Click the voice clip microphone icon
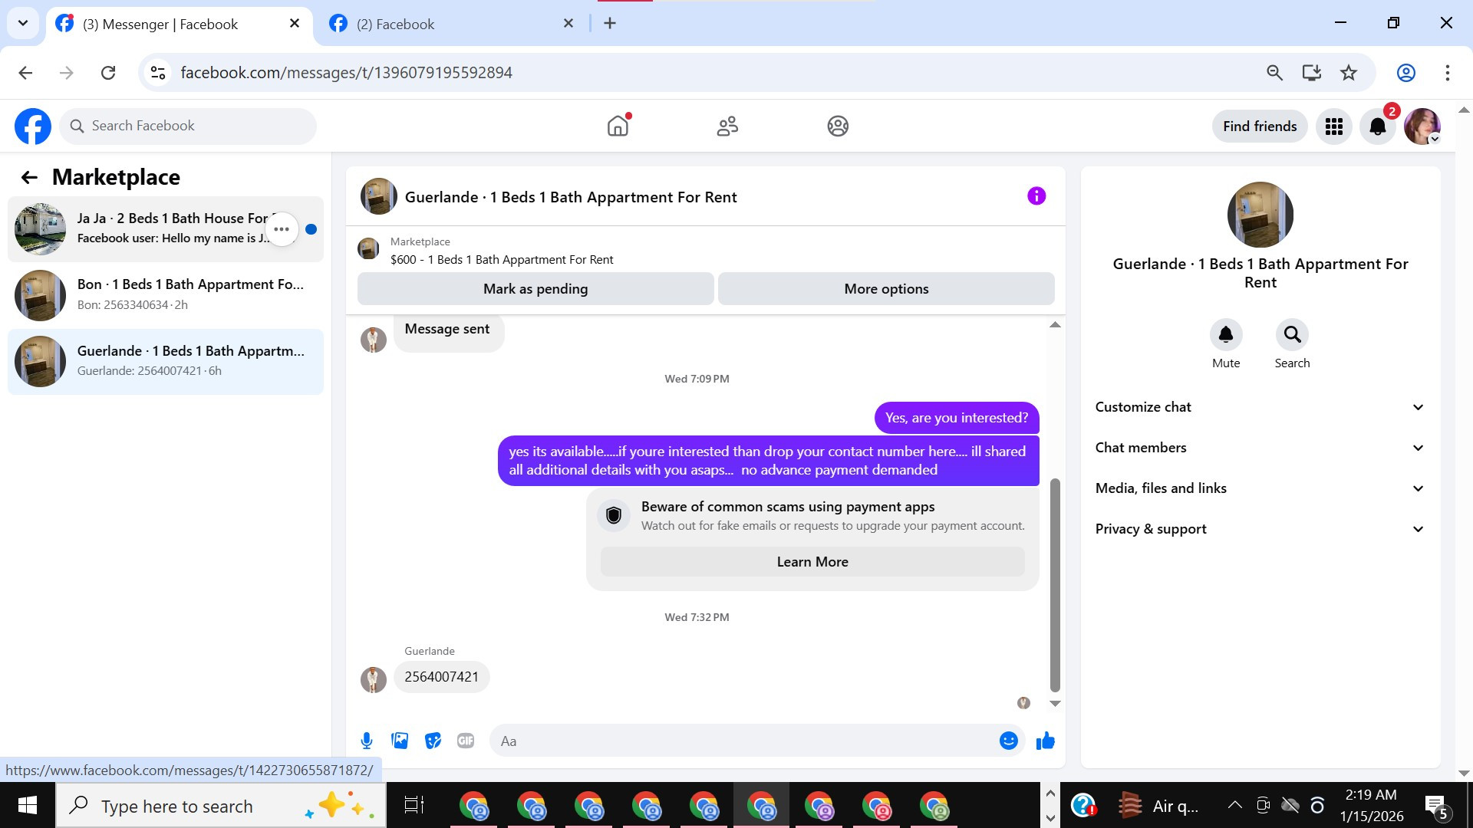This screenshot has width=1473, height=828. pos(367,741)
